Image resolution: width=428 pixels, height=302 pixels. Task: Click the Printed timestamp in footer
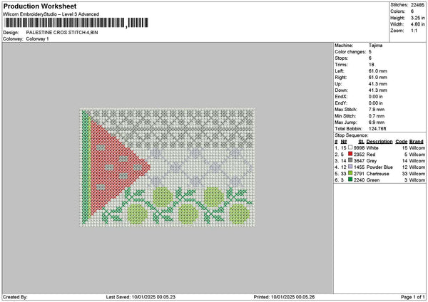pos(284,297)
